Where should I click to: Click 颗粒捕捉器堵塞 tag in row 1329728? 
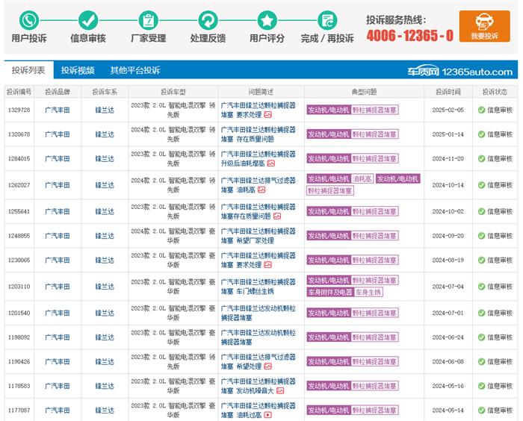pyautogui.click(x=374, y=110)
